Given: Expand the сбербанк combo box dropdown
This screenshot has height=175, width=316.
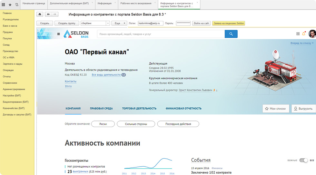Looking at the screenshot, I should [x=108, y=23].
